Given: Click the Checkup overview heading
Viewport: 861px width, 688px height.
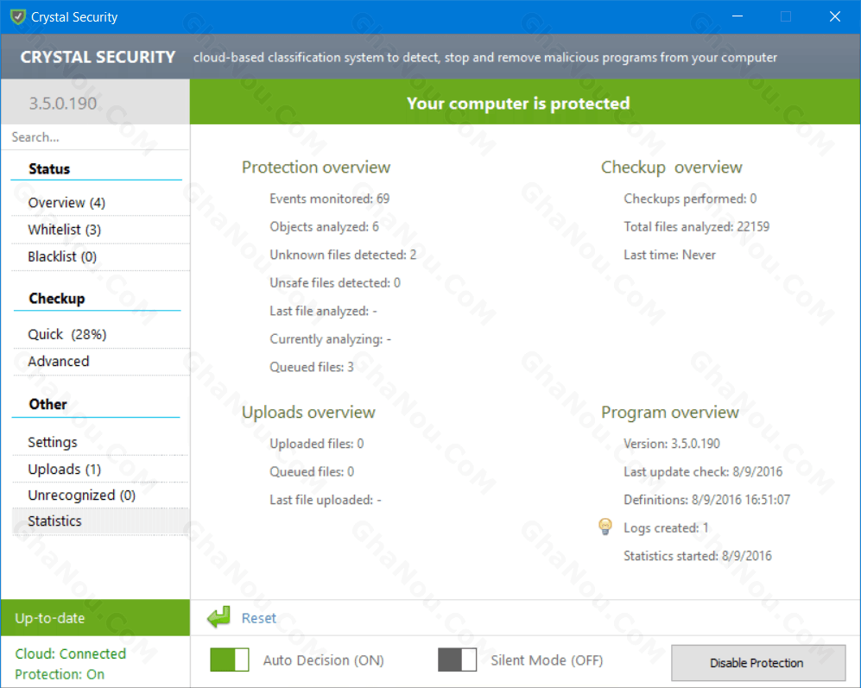Looking at the screenshot, I should pos(671,167).
